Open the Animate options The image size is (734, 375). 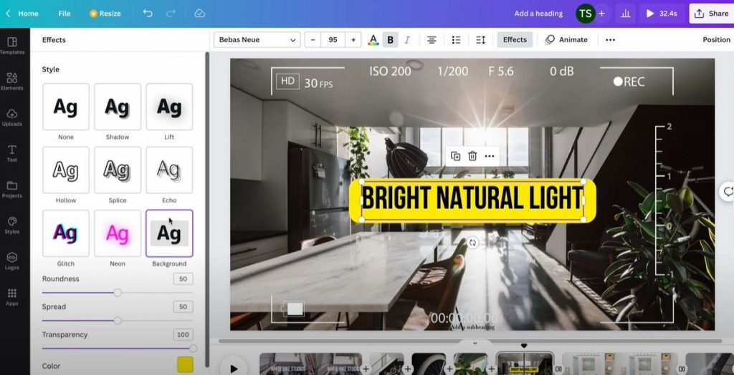(x=566, y=40)
